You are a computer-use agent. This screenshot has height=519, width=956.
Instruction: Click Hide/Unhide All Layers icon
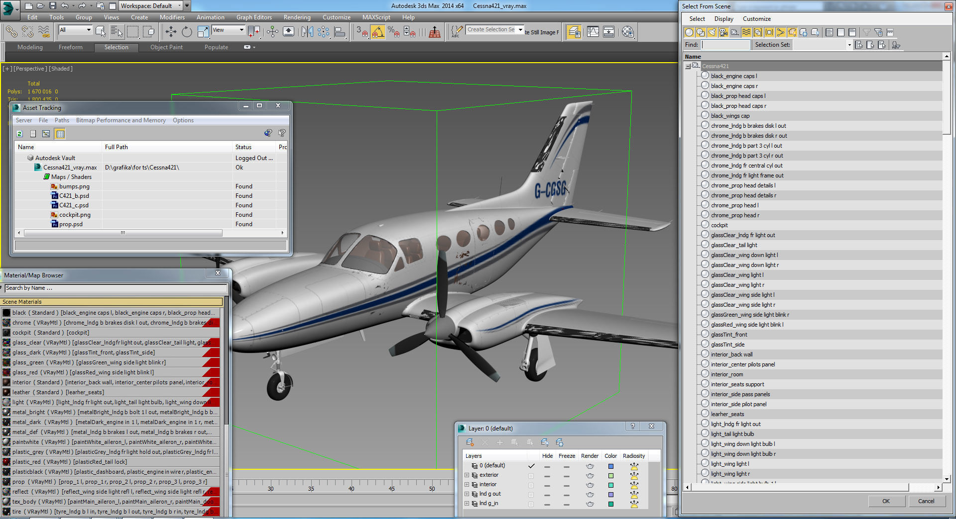coord(545,442)
